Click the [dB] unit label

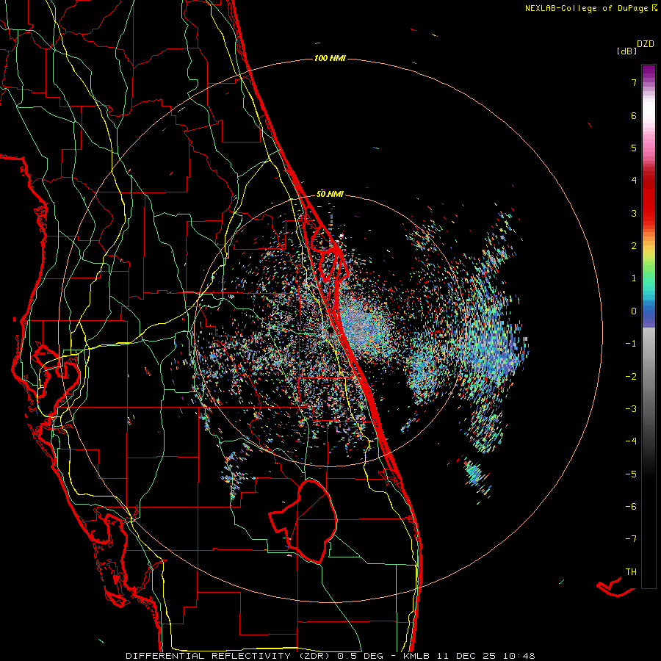626,51
